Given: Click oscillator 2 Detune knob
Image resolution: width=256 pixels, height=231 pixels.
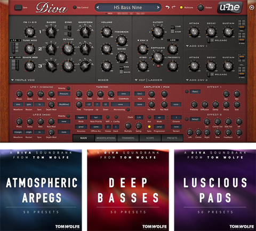Looking at the screenshot, I should (68, 49).
